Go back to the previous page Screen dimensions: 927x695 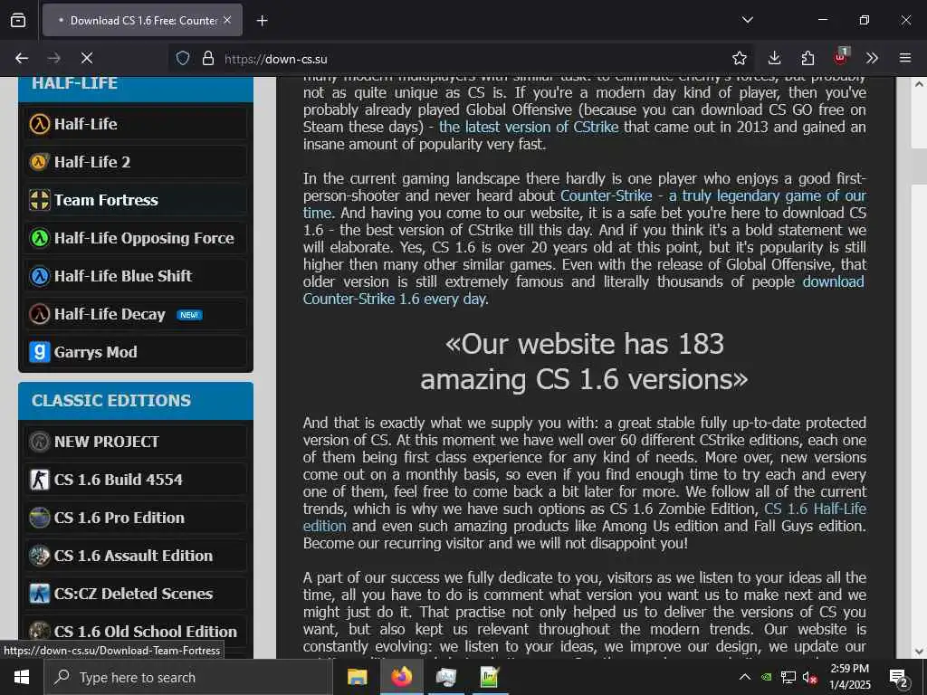point(22,58)
